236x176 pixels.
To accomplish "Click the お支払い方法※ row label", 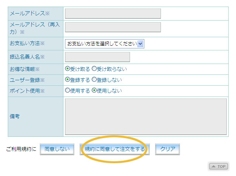I will [27, 43].
